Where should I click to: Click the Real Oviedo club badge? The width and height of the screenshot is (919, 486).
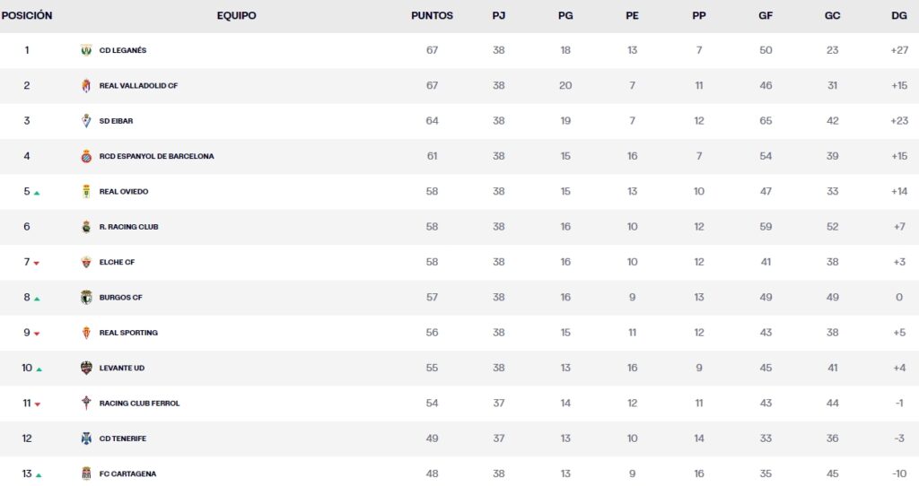coord(86,191)
